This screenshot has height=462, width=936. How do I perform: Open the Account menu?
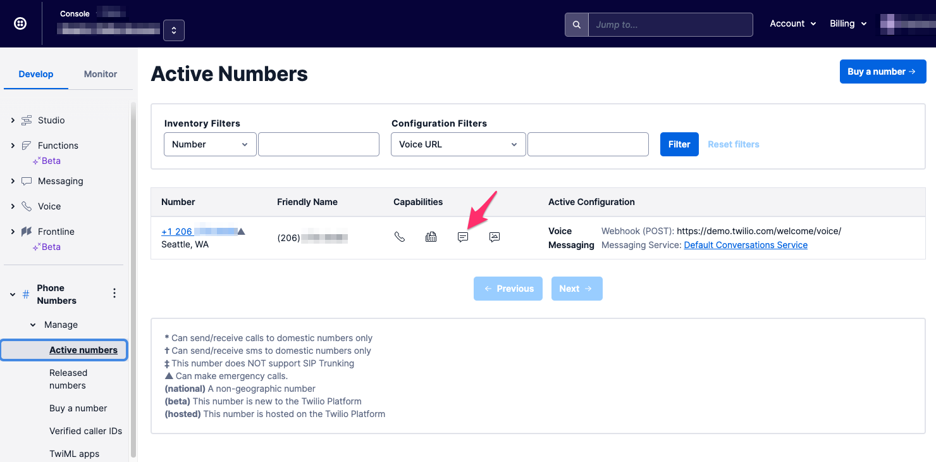(792, 23)
